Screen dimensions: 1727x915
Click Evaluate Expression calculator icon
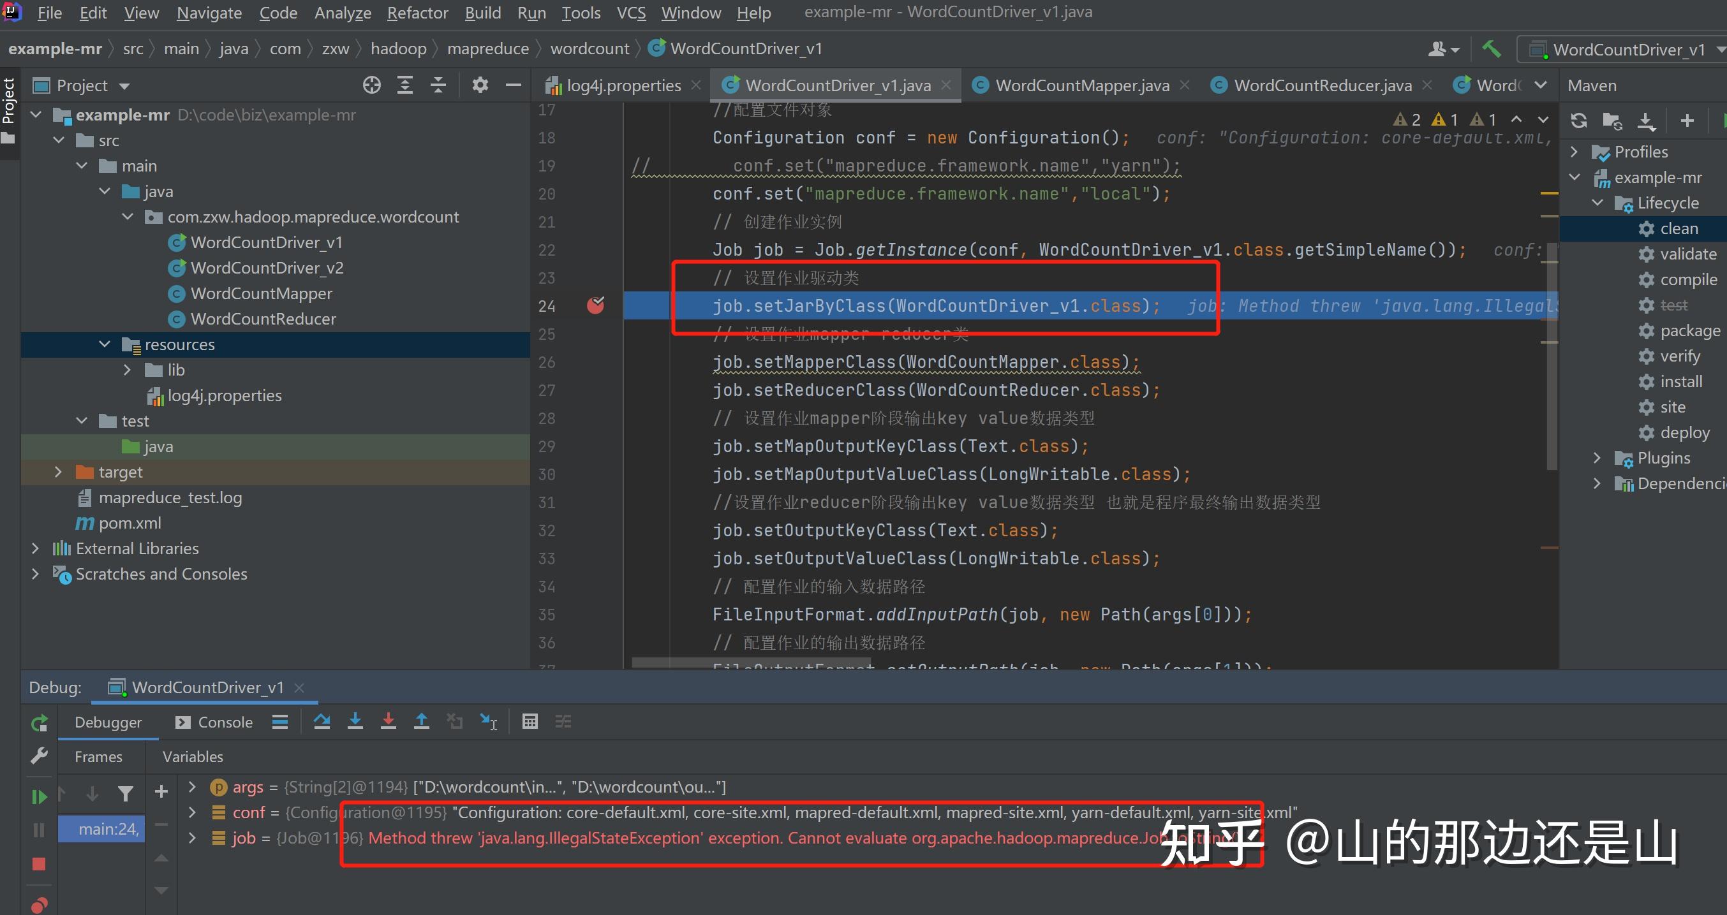(x=530, y=721)
